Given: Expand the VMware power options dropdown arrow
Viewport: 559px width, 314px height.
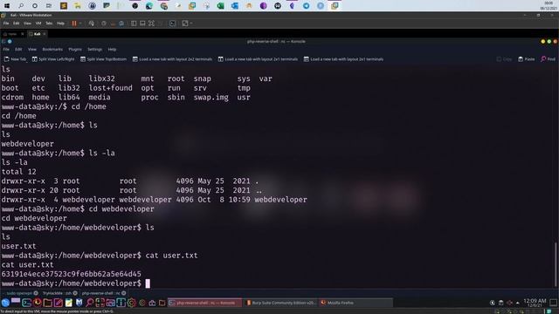Looking at the screenshot, I should coord(80,24).
